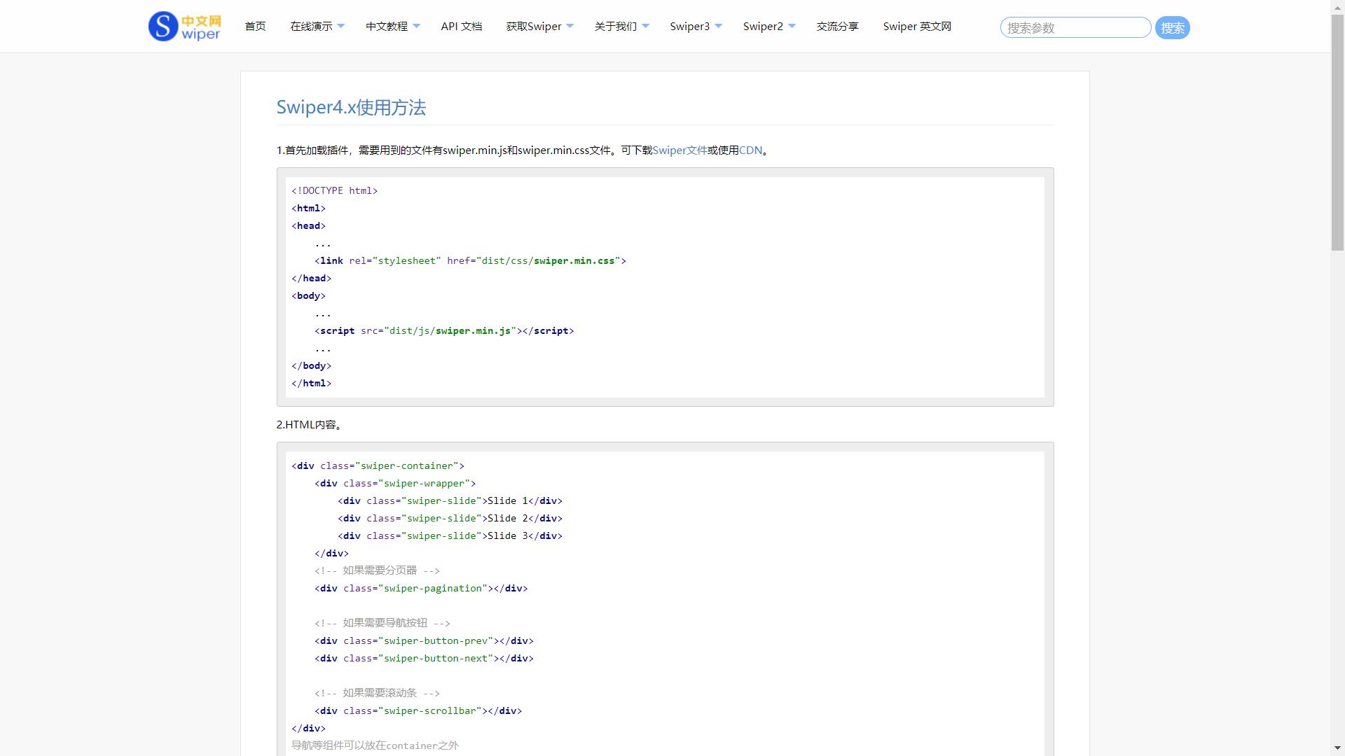This screenshot has height=756, width=1345.
Task: Go to 首页 in the navigation bar
Action: (255, 27)
